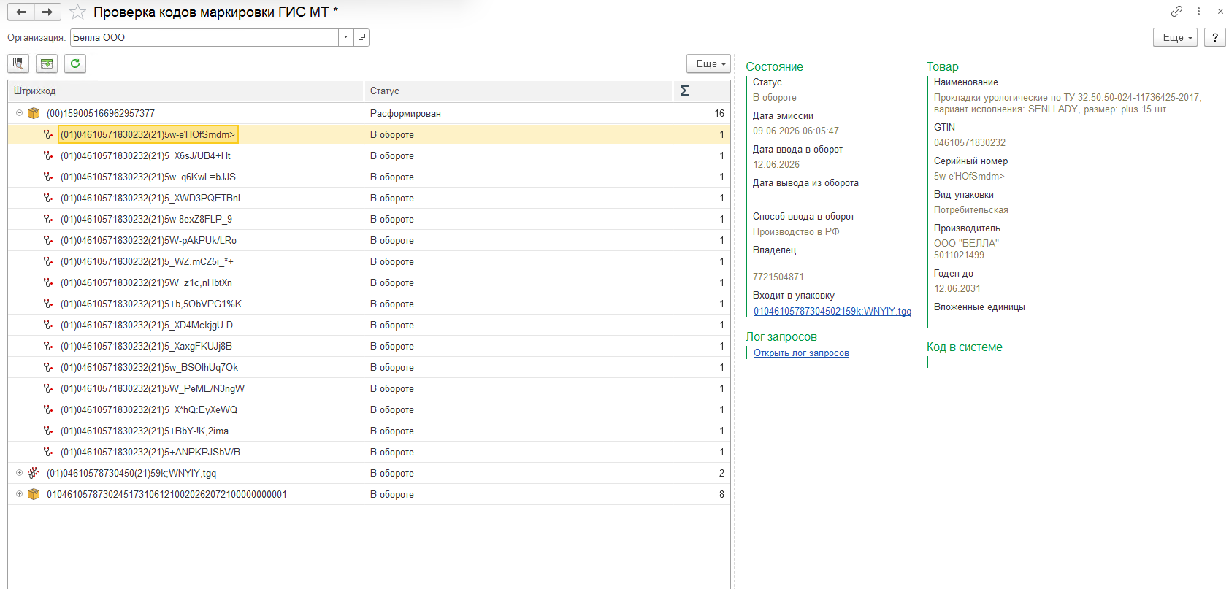Click the icon beside code 5_XaxgFKUJj8B
This screenshot has width=1229, height=589.
(47, 346)
